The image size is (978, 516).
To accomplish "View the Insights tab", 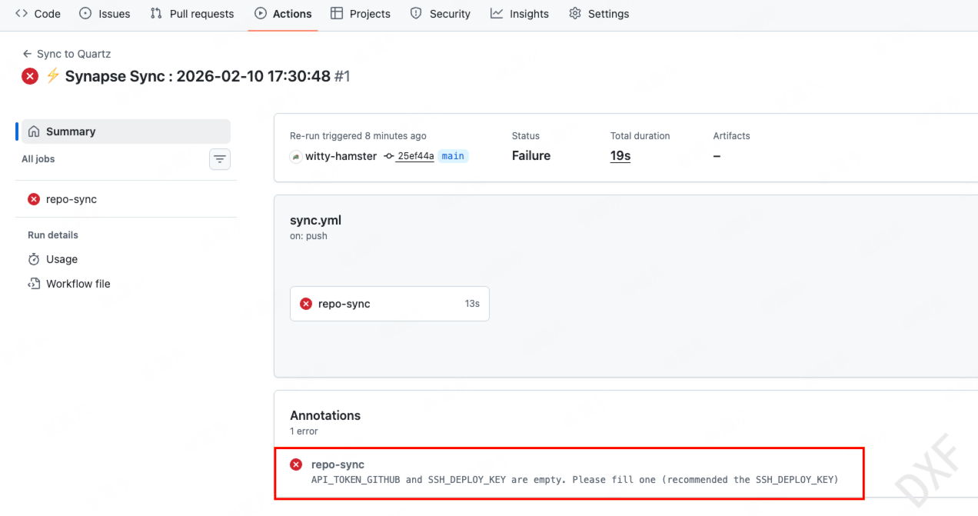I will pos(520,14).
